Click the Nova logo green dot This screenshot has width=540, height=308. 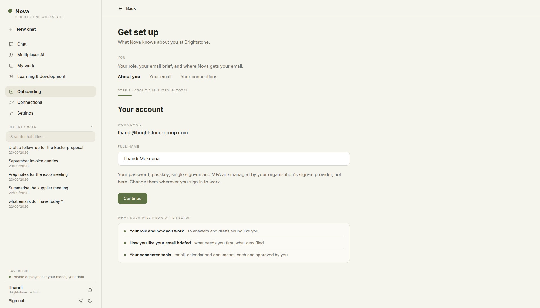(10, 11)
